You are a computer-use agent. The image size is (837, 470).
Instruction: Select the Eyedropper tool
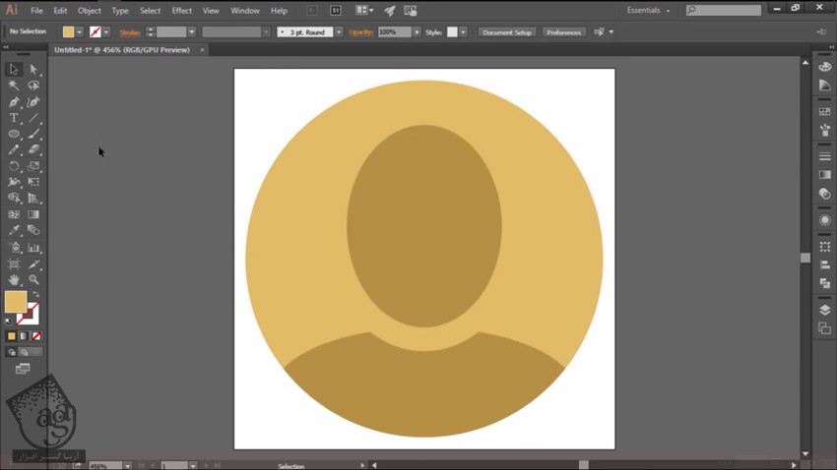(14, 230)
